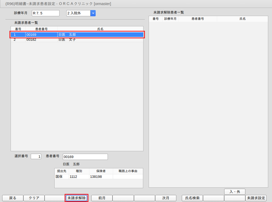
Task: Go to next month with 次月
Action: [x=165, y=198]
